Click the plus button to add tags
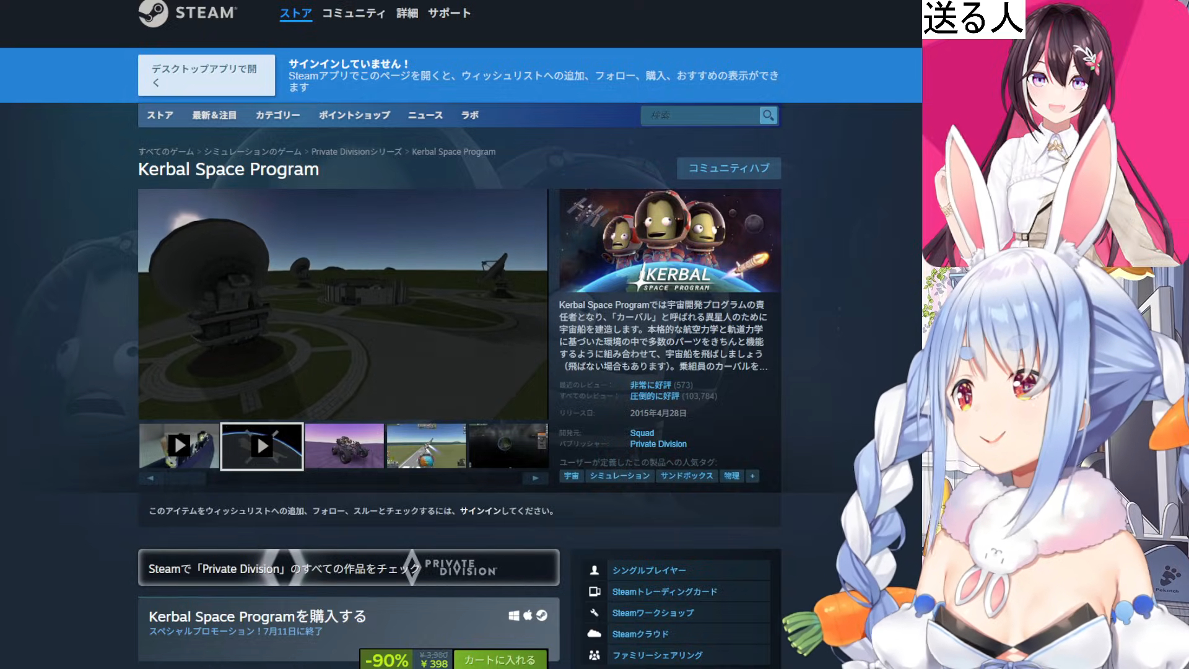This screenshot has height=669, width=1189. pyautogui.click(x=752, y=476)
